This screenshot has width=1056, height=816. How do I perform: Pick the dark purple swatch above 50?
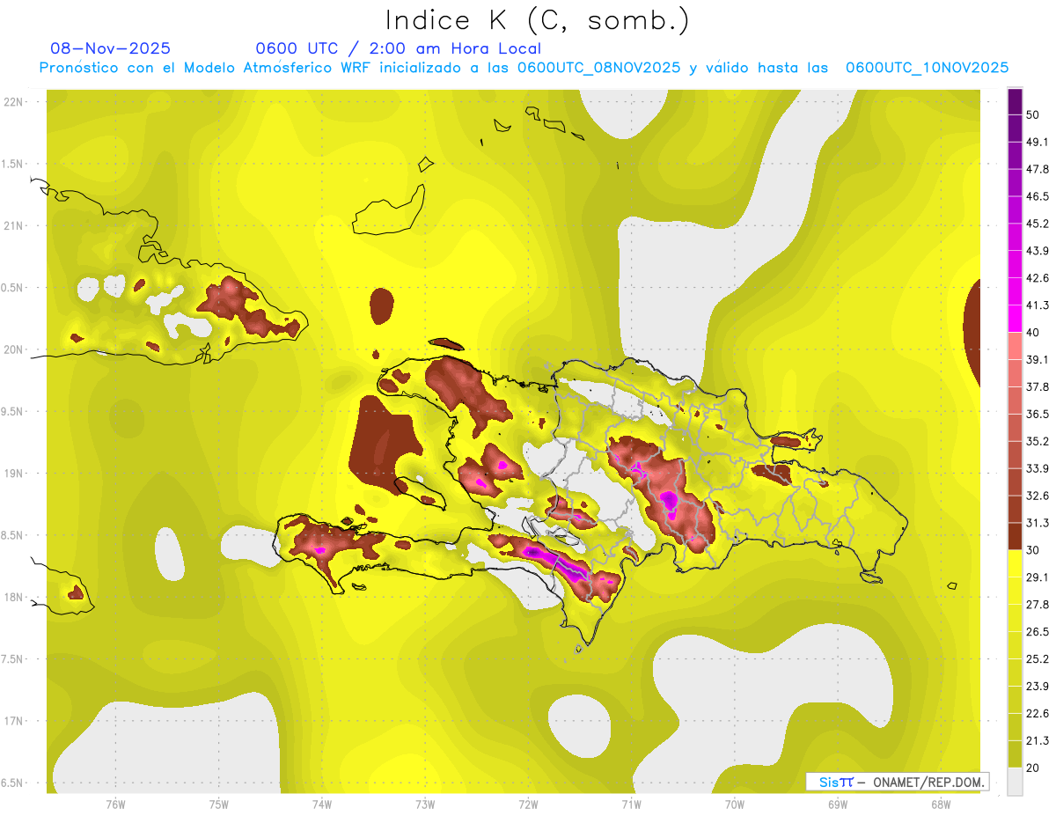1015,101
